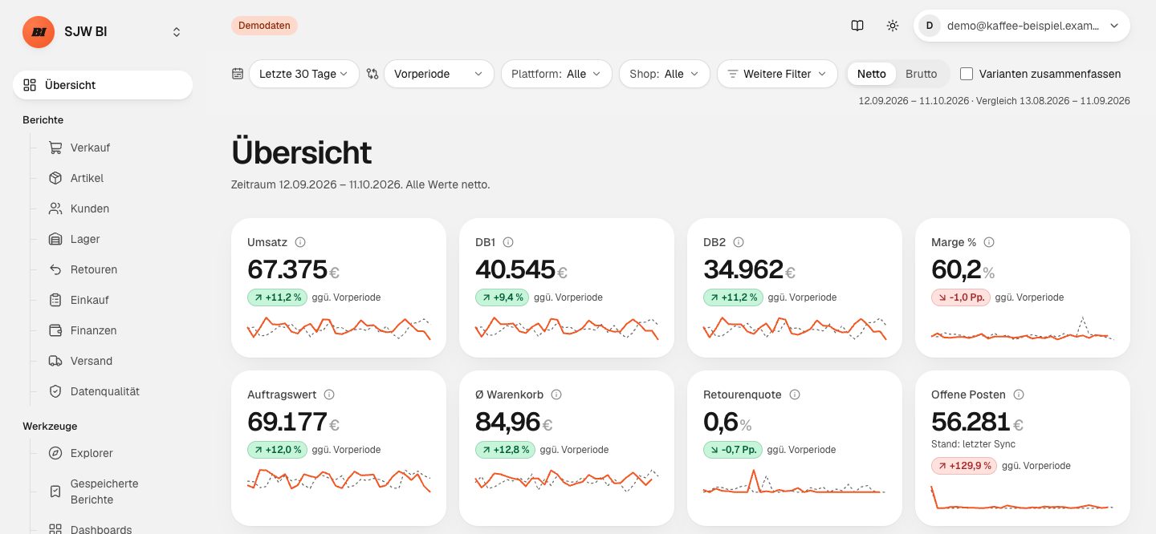Open the Letzte 30 Tage dropdown
Viewport: 1156px width, 534px height.
pyautogui.click(x=304, y=74)
